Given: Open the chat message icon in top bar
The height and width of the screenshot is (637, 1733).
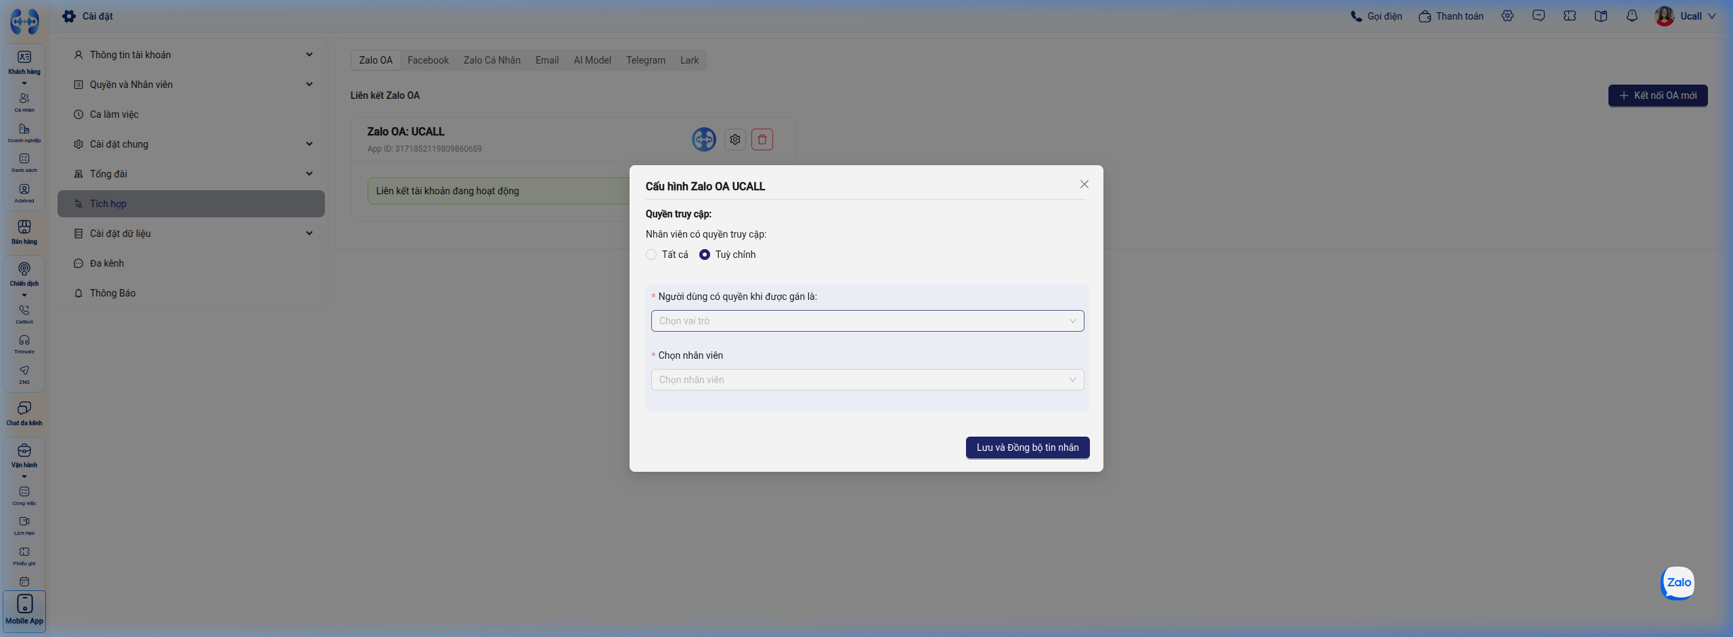Looking at the screenshot, I should tap(1539, 16).
